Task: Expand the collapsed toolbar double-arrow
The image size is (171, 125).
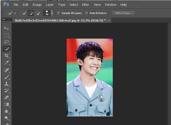Action: (4, 20)
